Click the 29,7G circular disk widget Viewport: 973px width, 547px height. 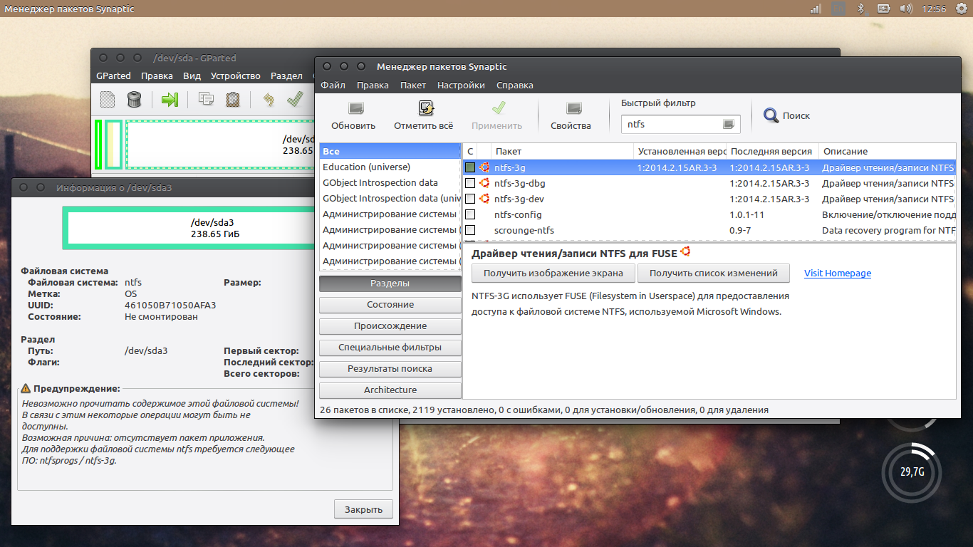tap(911, 471)
